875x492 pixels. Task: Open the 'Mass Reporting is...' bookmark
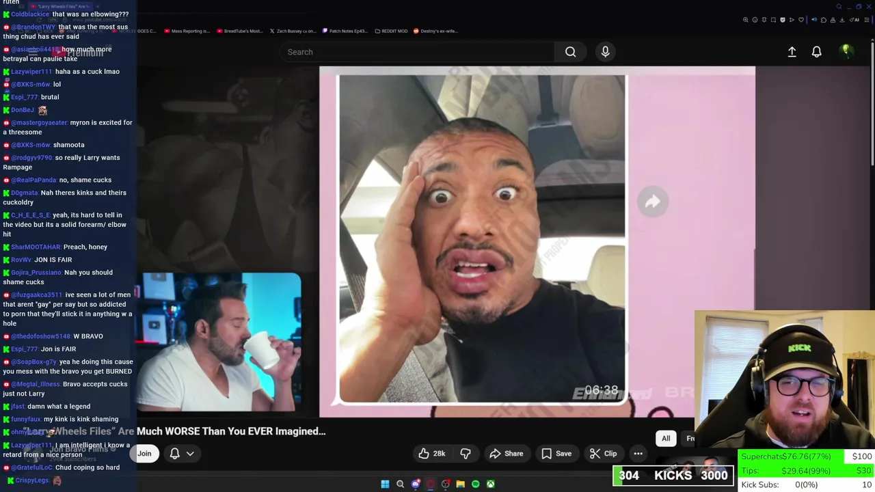tap(186, 31)
